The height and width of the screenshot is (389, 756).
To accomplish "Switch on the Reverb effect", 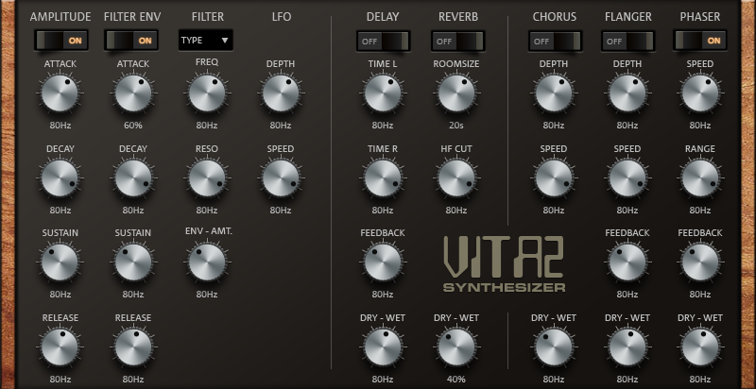I will pyautogui.click(x=456, y=41).
